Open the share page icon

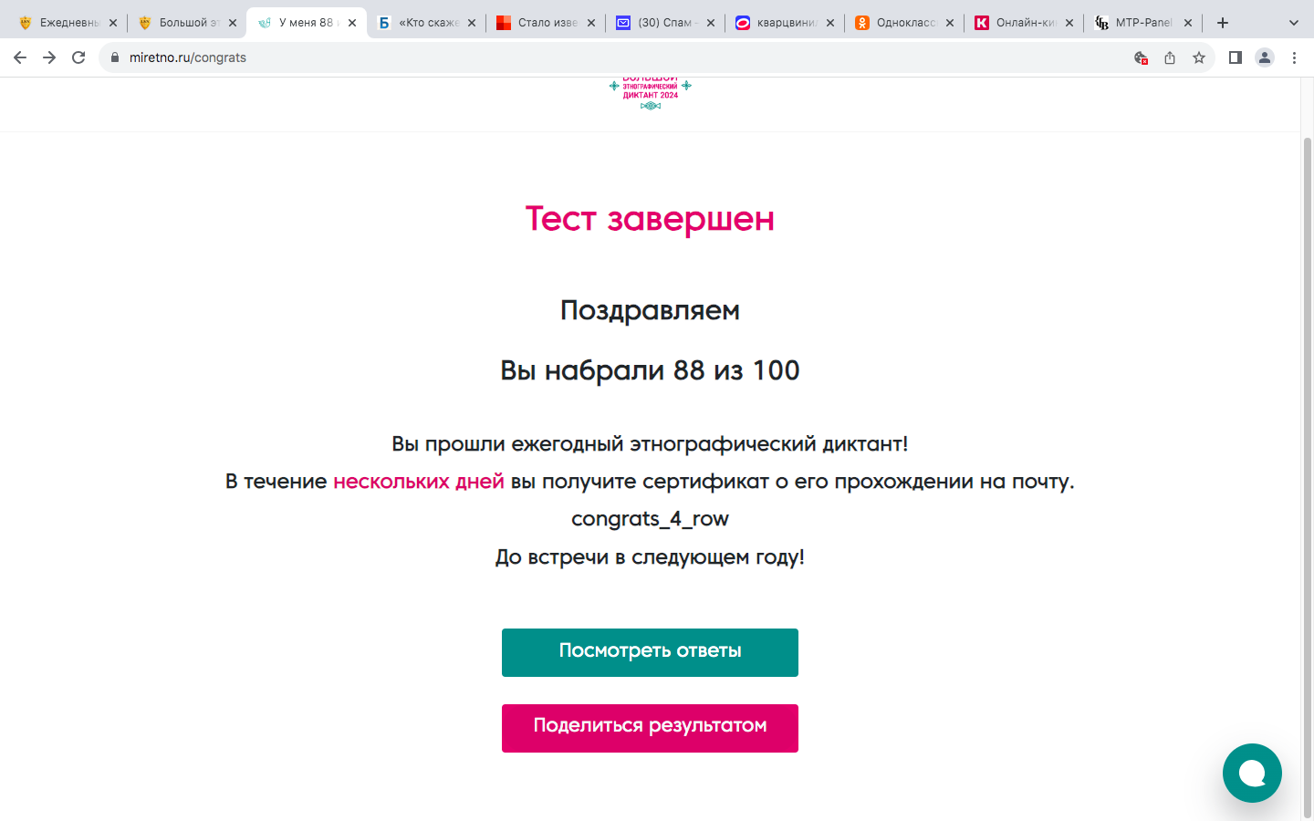[x=1170, y=57]
